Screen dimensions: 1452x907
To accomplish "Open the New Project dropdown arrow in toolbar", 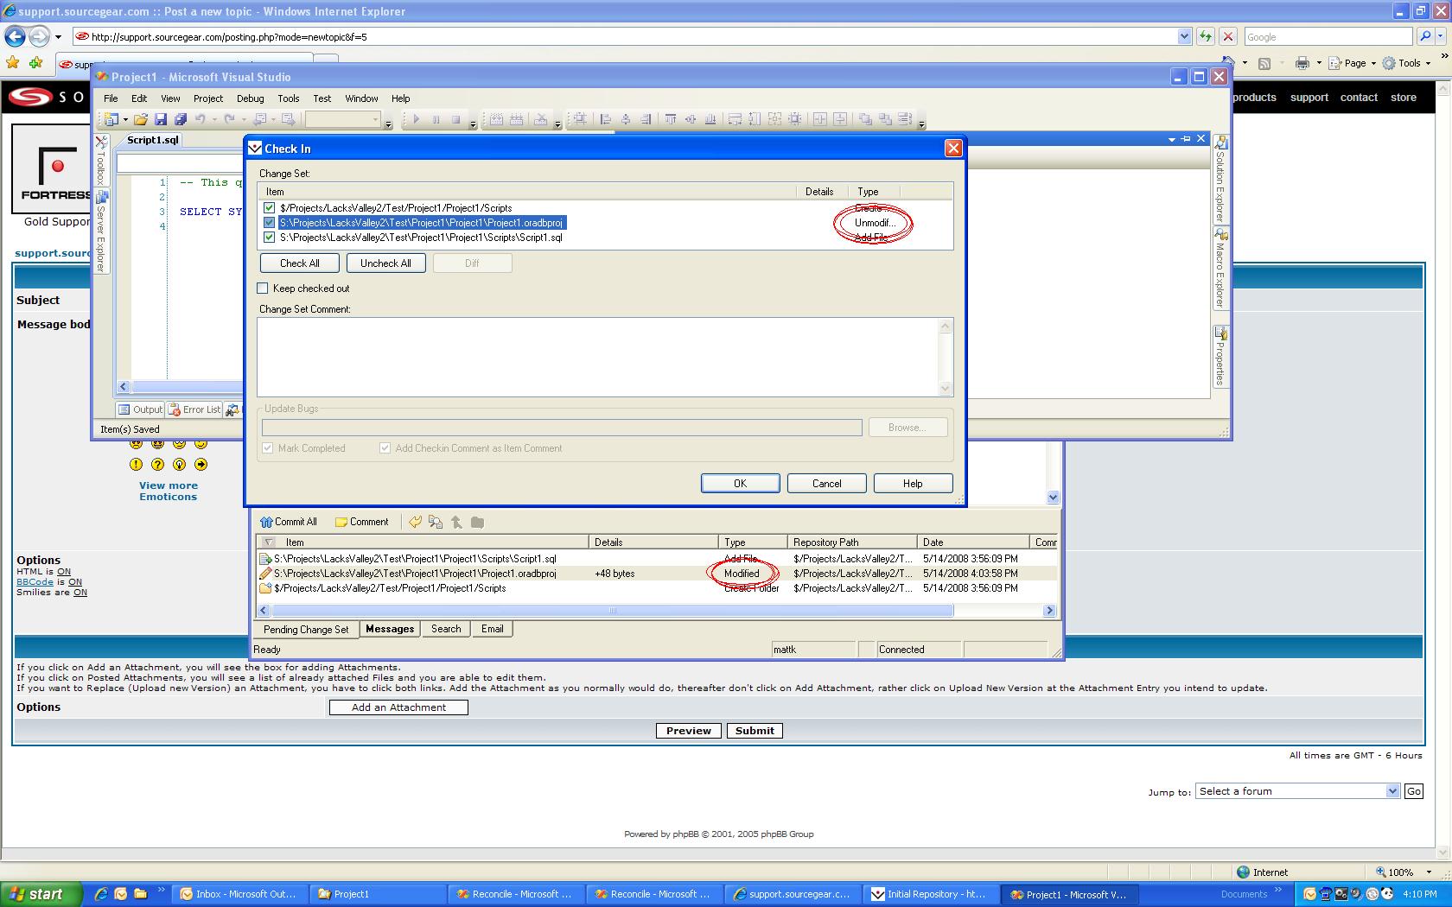I will [x=125, y=119].
